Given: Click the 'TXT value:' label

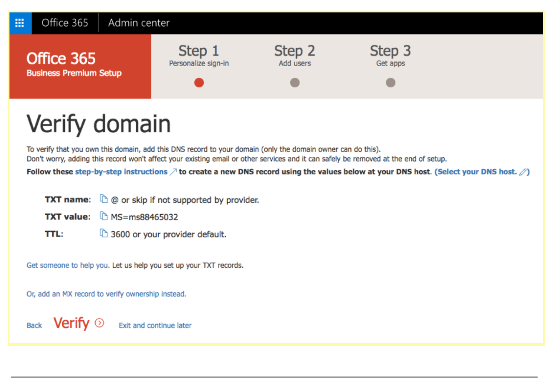Looking at the screenshot, I should [67, 217].
